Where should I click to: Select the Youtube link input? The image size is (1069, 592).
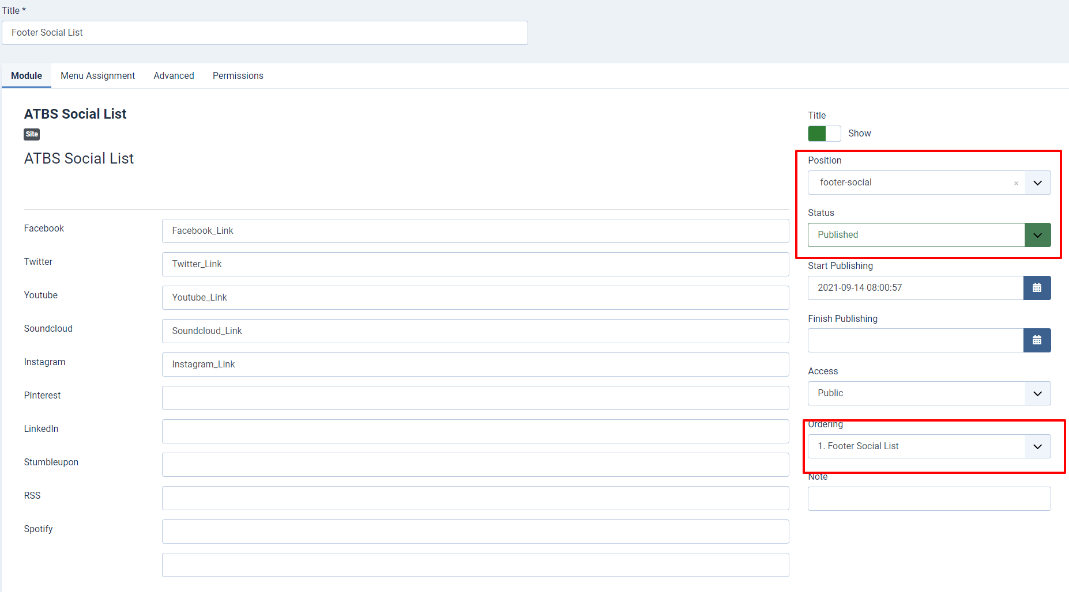pyautogui.click(x=475, y=298)
